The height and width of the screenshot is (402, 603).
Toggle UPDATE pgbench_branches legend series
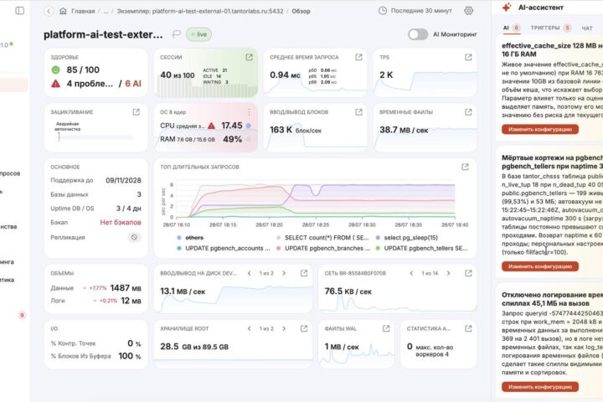click(323, 248)
